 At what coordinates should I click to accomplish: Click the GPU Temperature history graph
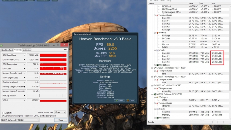click(x=53, y=64)
